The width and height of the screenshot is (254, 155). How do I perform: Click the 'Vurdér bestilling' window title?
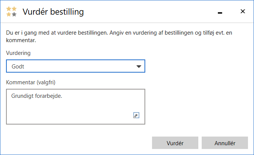coord(53,12)
